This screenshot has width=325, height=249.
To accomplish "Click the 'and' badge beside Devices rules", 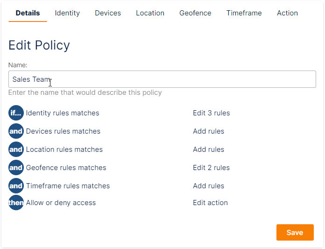I will [16, 131].
